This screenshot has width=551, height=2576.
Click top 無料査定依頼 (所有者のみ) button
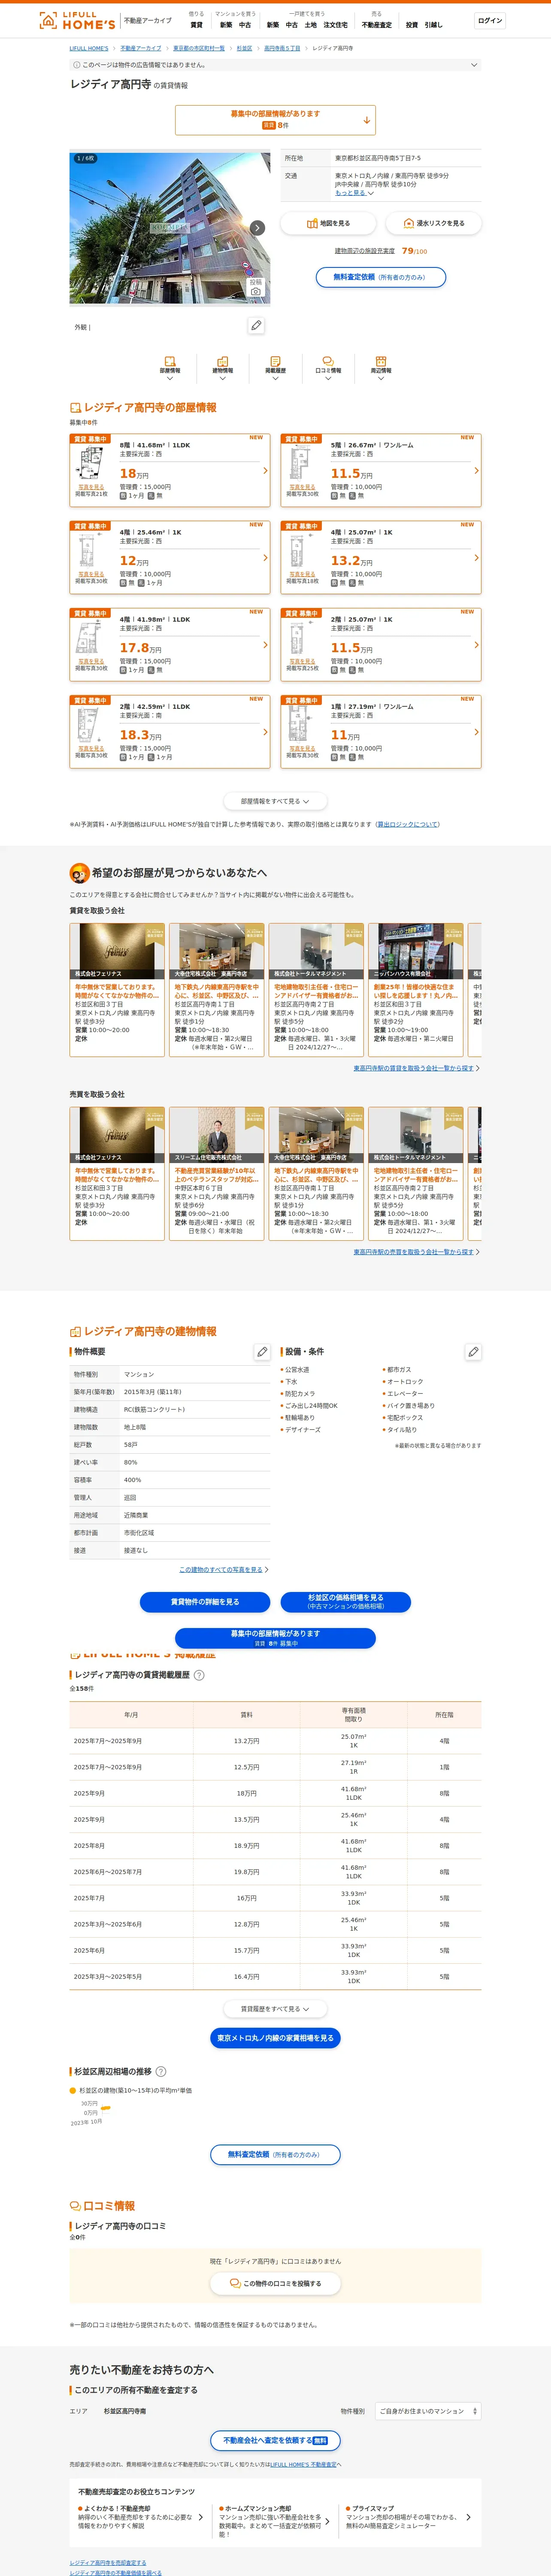[x=381, y=277]
